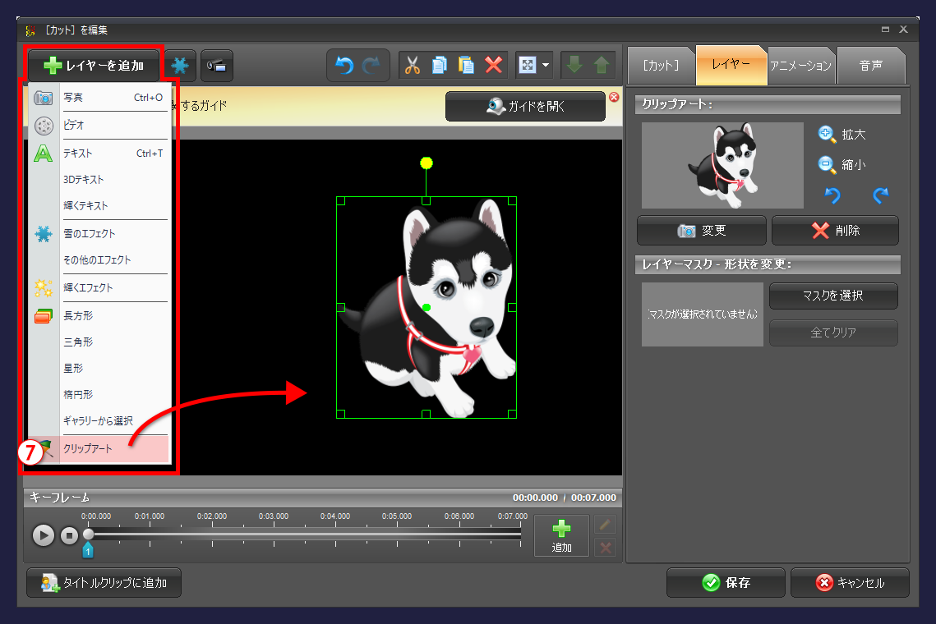Play the keyframe preview
Viewport: 936px width, 624px height.
point(44,535)
